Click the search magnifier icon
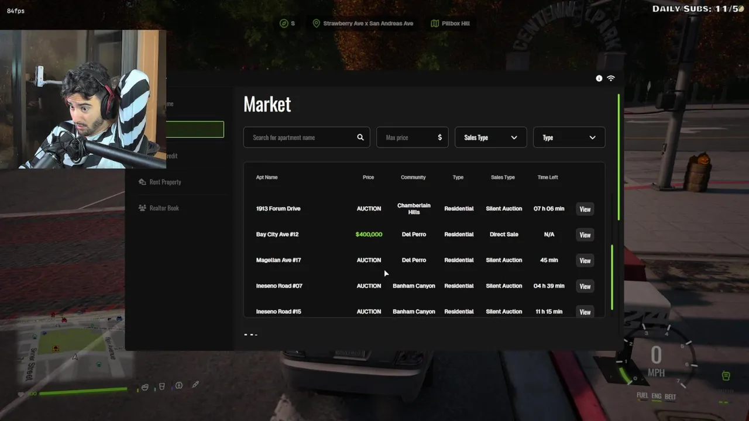Screen dimensions: 749x421 pyautogui.click(x=360, y=137)
